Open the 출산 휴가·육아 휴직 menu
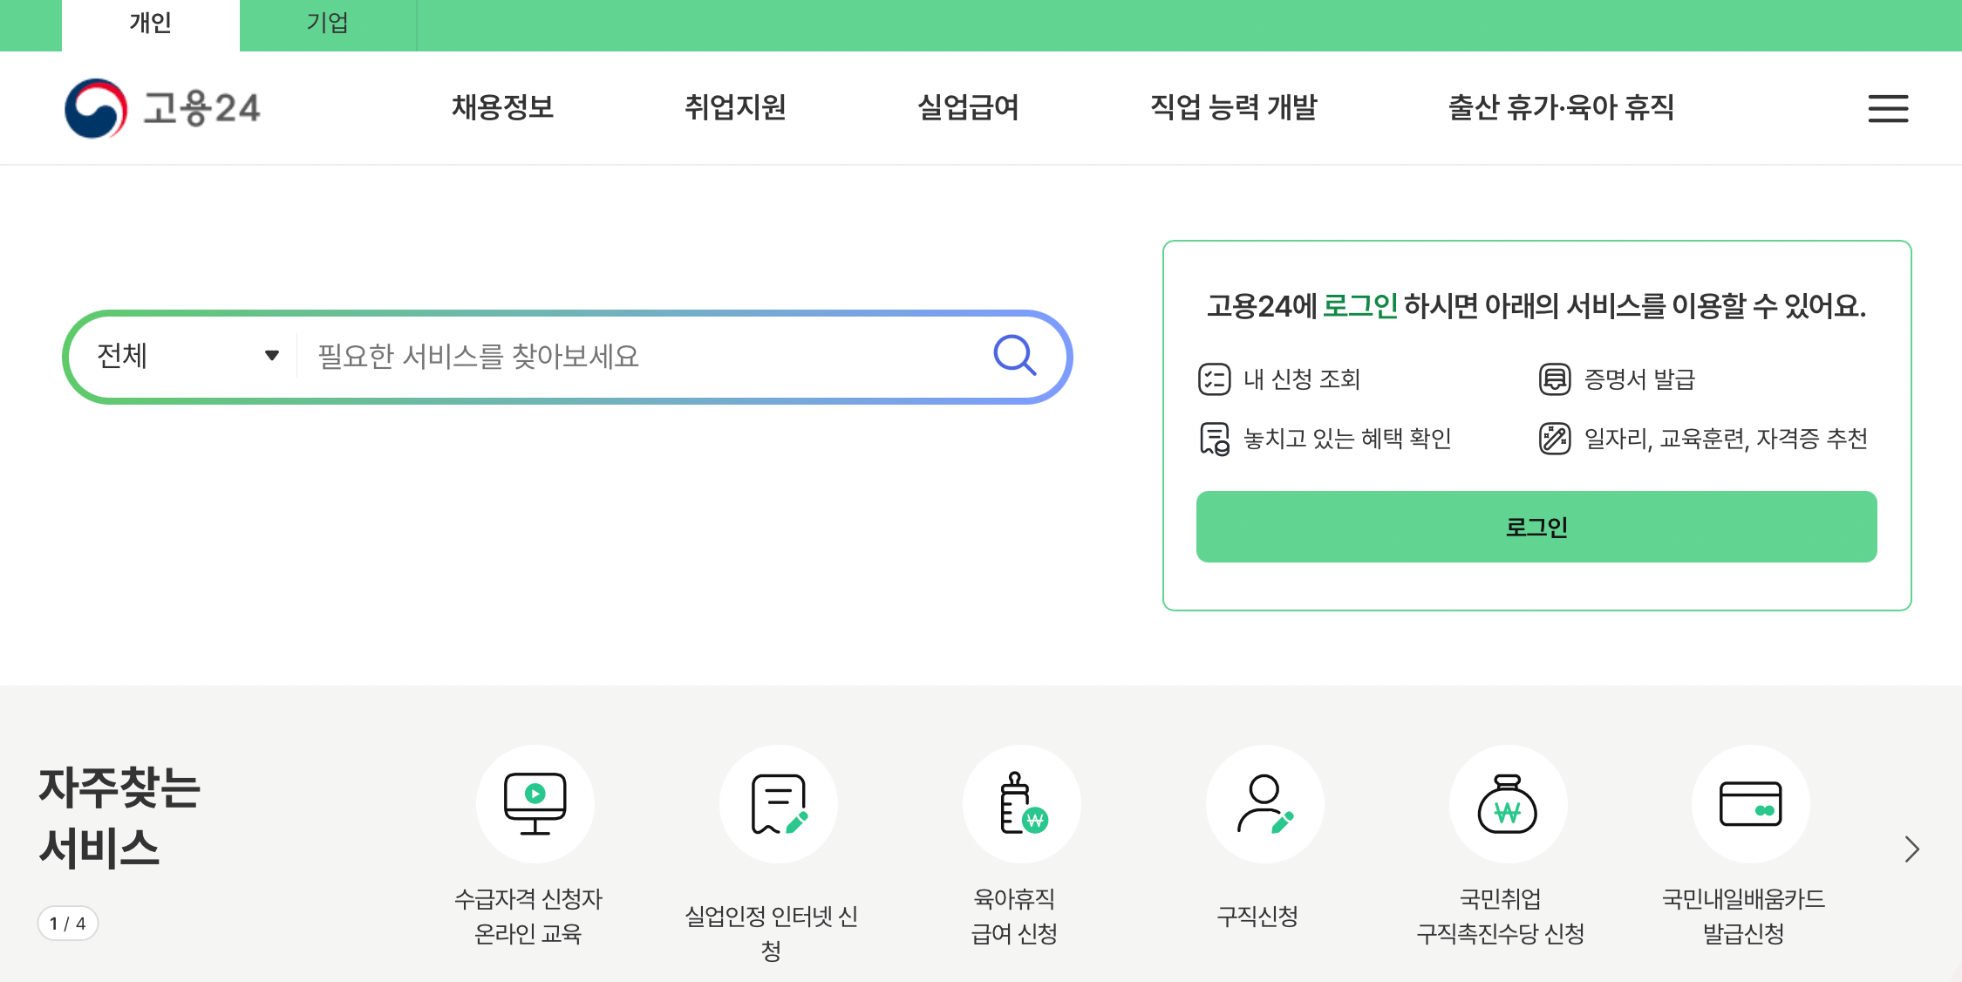The height and width of the screenshot is (982, 1962). 1559,107
